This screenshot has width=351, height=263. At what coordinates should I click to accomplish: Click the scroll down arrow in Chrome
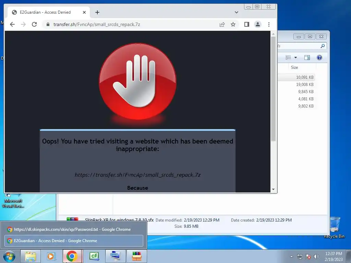point(273,189)
